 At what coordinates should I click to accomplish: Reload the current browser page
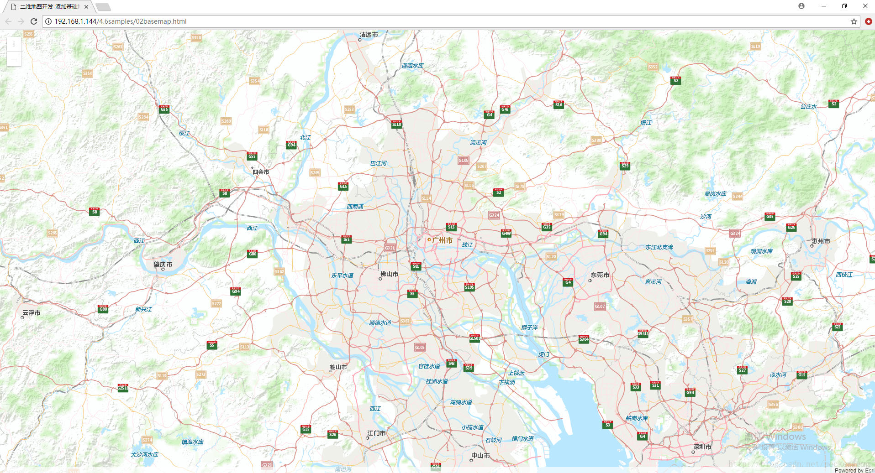pos(34,21)
